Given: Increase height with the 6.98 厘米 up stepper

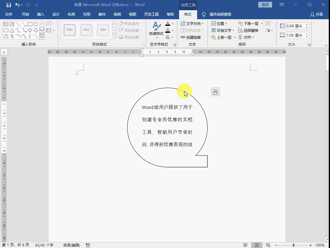Looking at the screenshot, I should [x=307, y=24].
